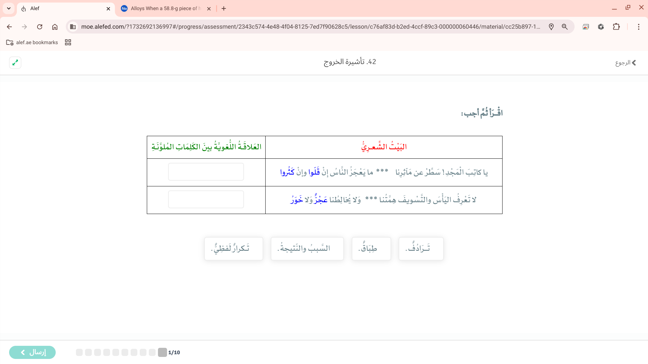Image resolution: width=648 pixels, height=364 pixels.
Task: Click the current question progress square
Action: click(162, 352)
